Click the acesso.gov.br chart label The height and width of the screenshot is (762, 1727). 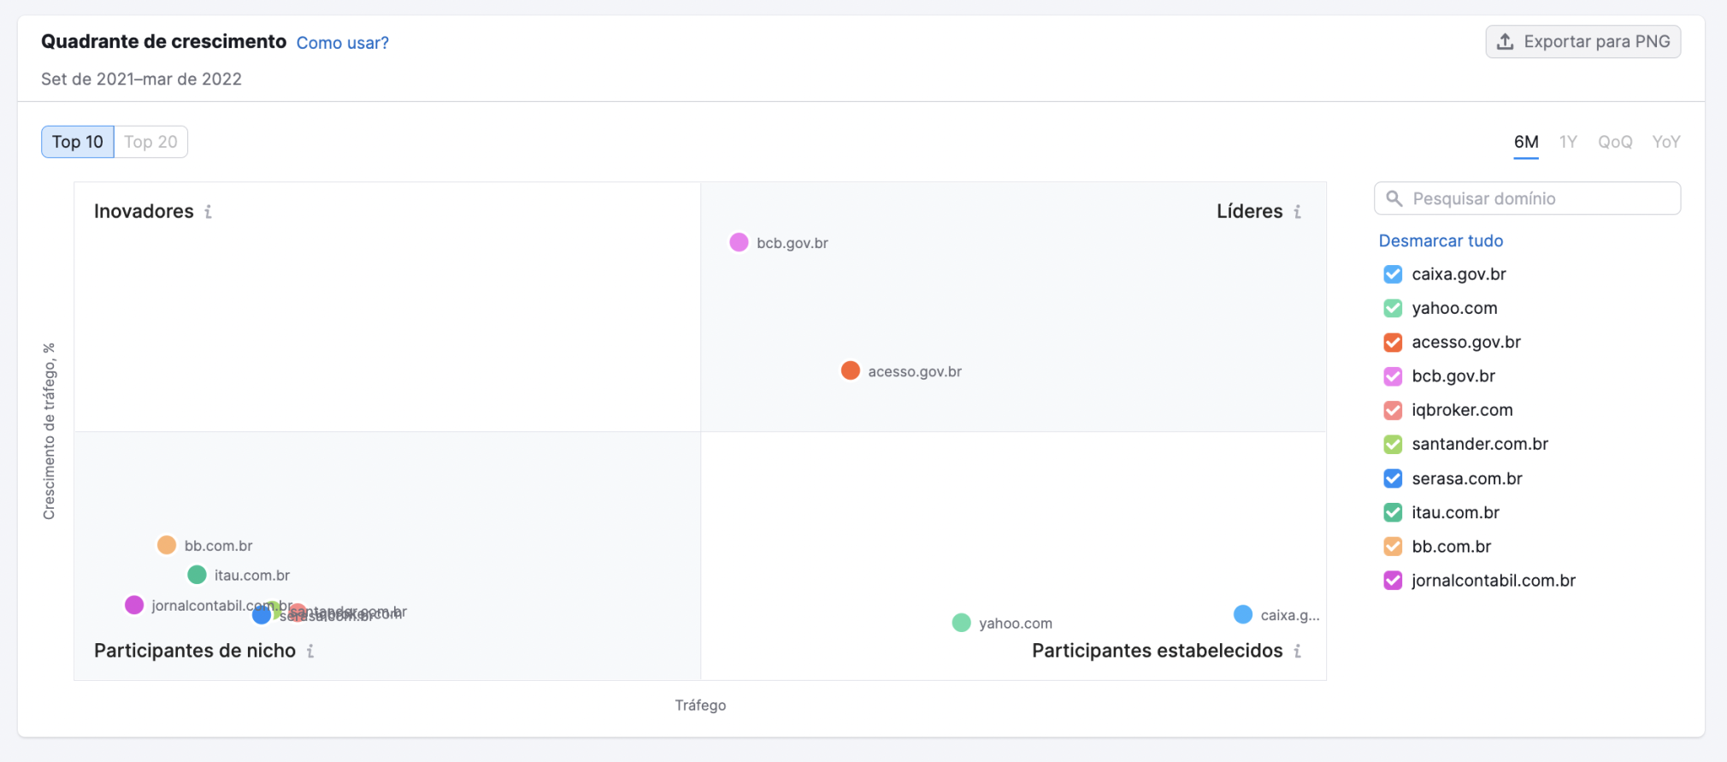click(915, 371)
